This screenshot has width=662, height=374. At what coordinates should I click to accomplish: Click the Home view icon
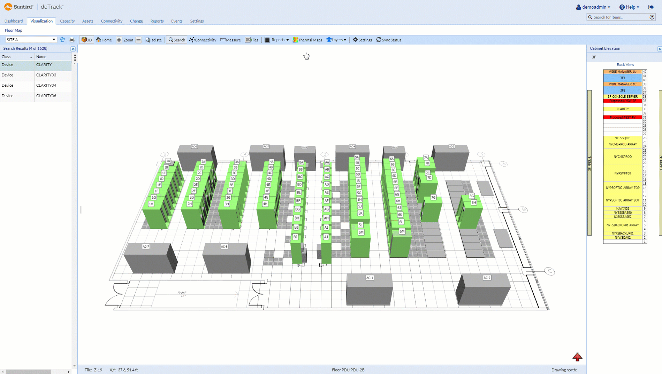104,40
